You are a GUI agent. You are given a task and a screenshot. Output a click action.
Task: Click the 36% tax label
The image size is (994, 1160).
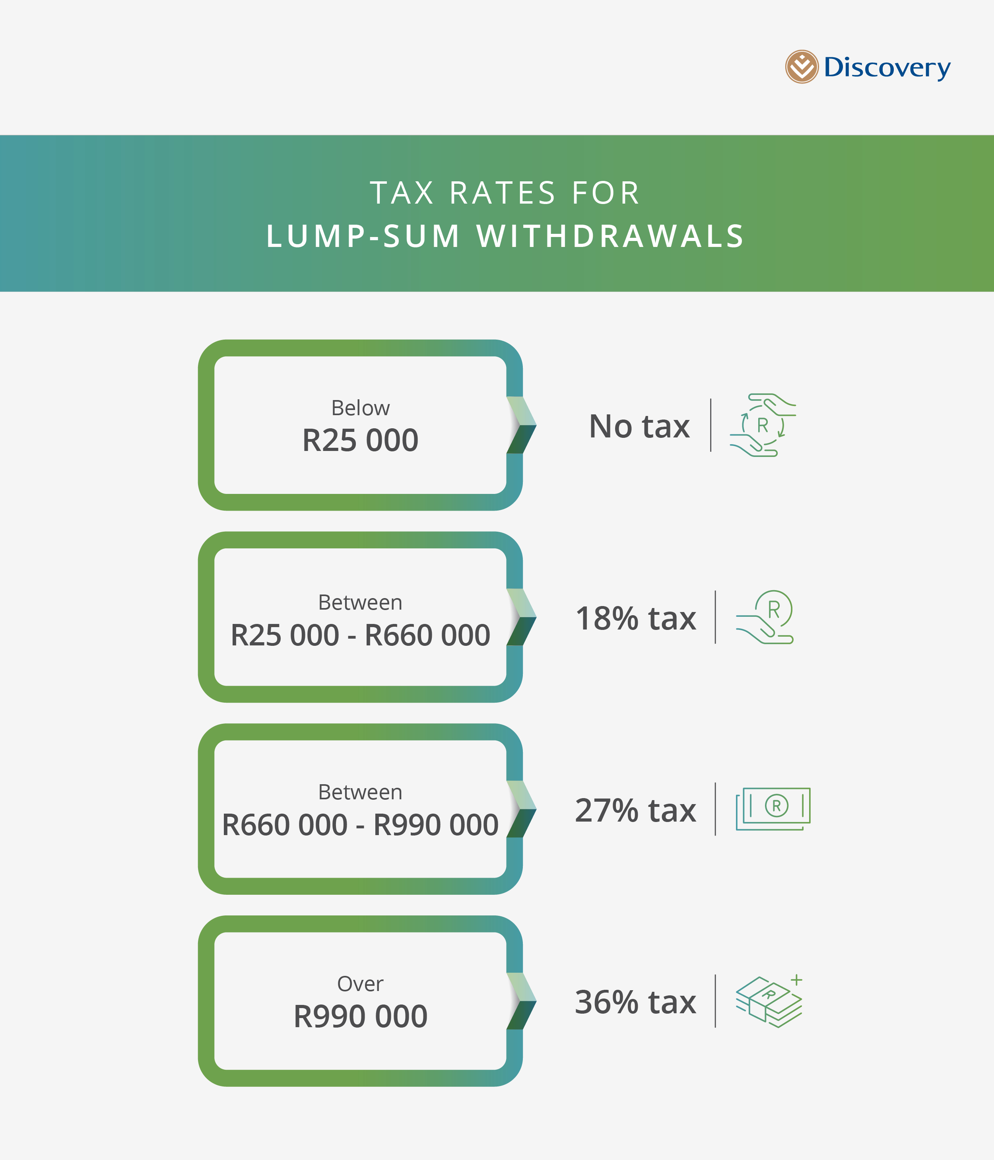click(x=636, y=1002)
